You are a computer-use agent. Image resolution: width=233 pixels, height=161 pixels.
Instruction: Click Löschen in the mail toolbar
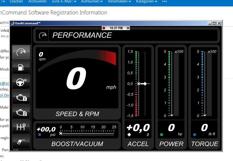pyautogui.click(x=16, y=1)
